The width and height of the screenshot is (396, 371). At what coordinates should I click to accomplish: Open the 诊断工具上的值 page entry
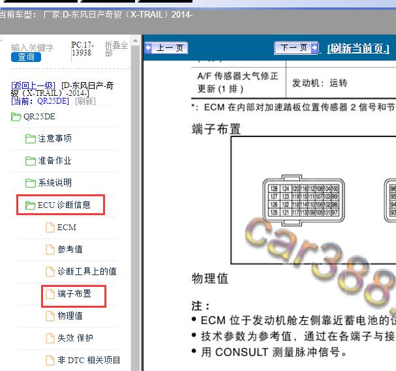tap(87, 271)
